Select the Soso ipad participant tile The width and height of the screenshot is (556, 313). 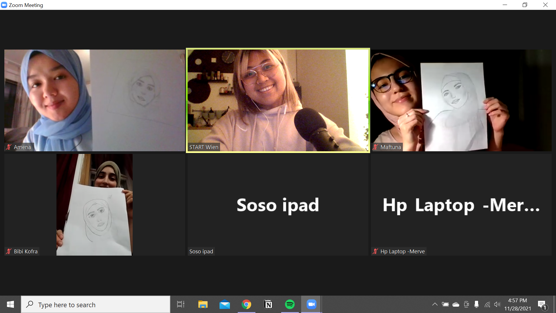(x=278, y=205)
